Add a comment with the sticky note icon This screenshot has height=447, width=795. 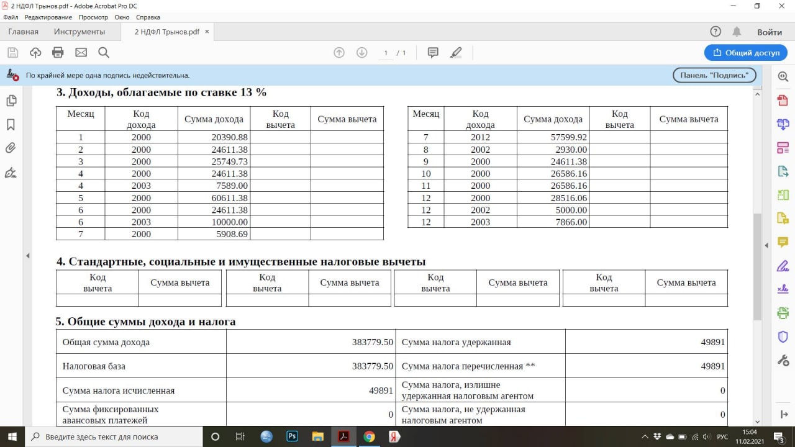pos(433,53)
